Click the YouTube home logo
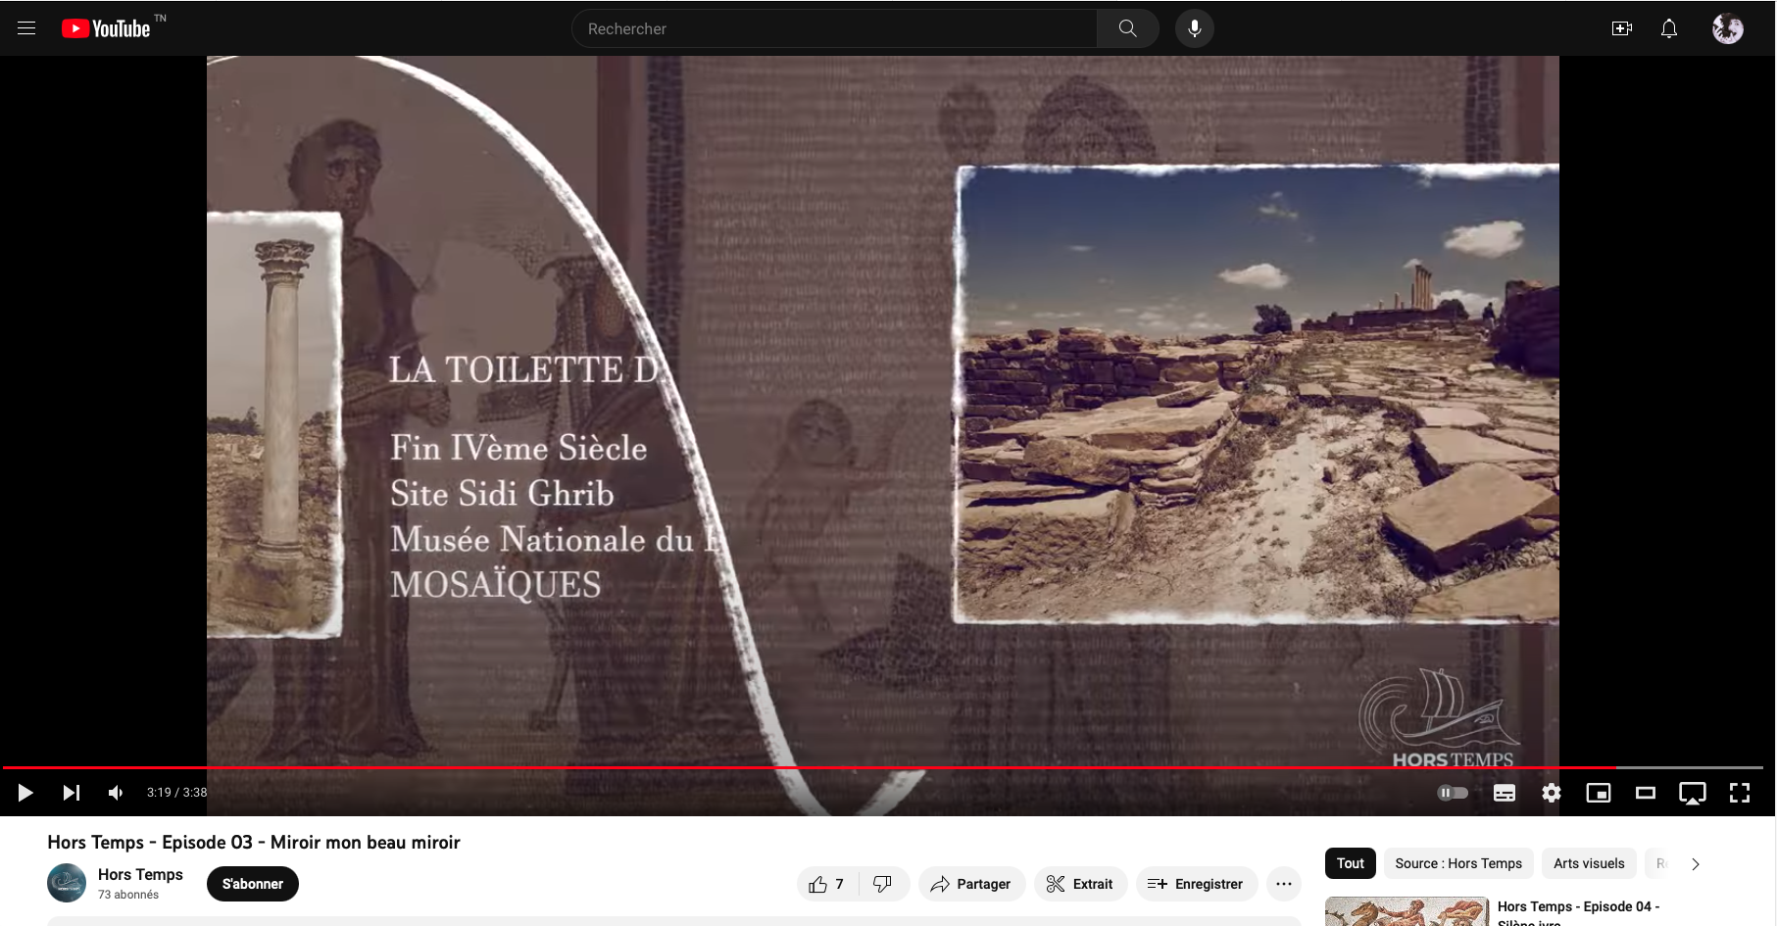1777x926 pixels. (106, 28)
